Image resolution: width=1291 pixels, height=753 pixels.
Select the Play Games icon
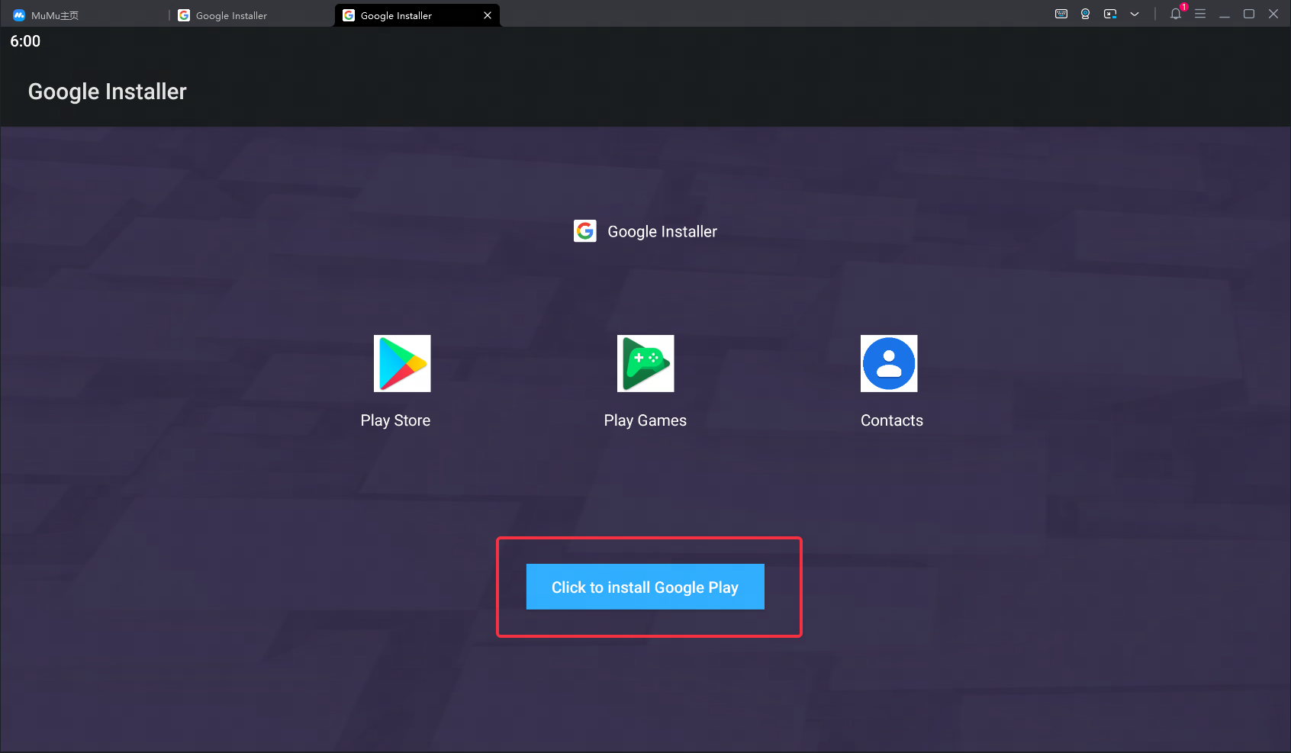point(645,363)
